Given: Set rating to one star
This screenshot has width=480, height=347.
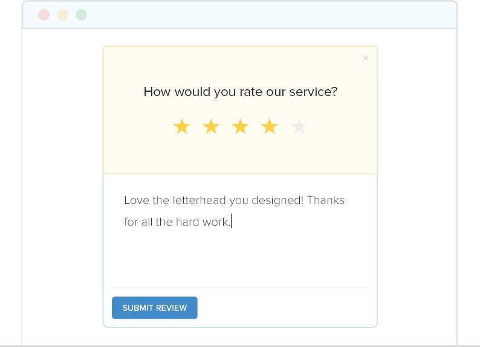Looking at the screenshot, I should pos(181,127).
